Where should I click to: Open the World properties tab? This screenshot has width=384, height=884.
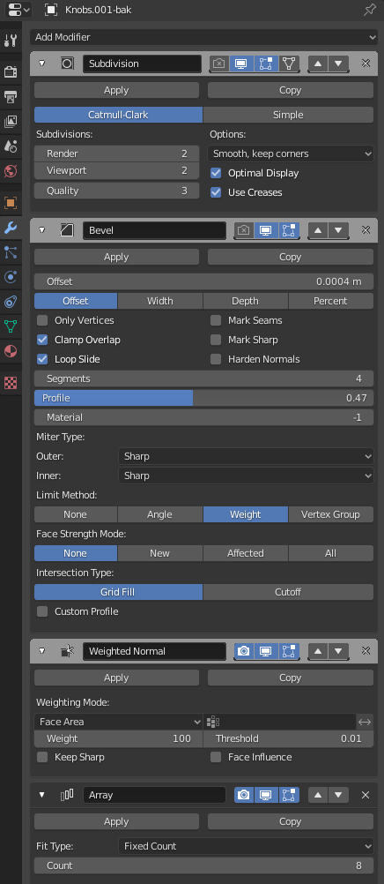11,171
